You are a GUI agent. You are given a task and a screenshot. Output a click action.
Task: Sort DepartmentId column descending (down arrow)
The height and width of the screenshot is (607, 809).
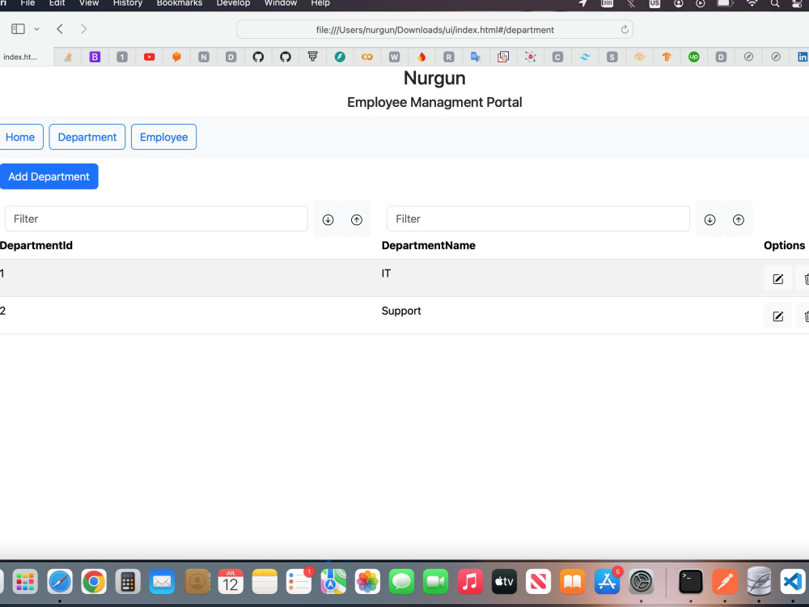click(x=328, y=219)
